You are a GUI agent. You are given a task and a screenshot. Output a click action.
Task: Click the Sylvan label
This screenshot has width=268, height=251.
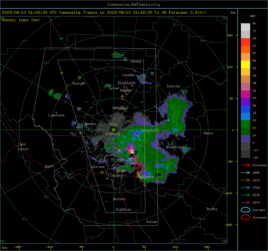point(114,88)
